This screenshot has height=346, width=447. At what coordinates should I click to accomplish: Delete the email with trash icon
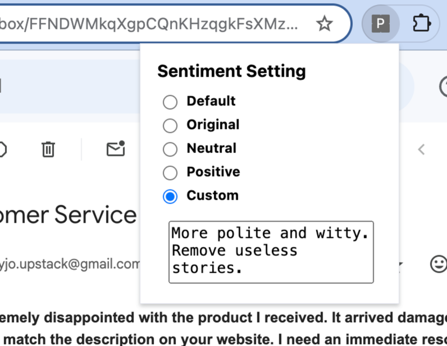coord(48,149)
